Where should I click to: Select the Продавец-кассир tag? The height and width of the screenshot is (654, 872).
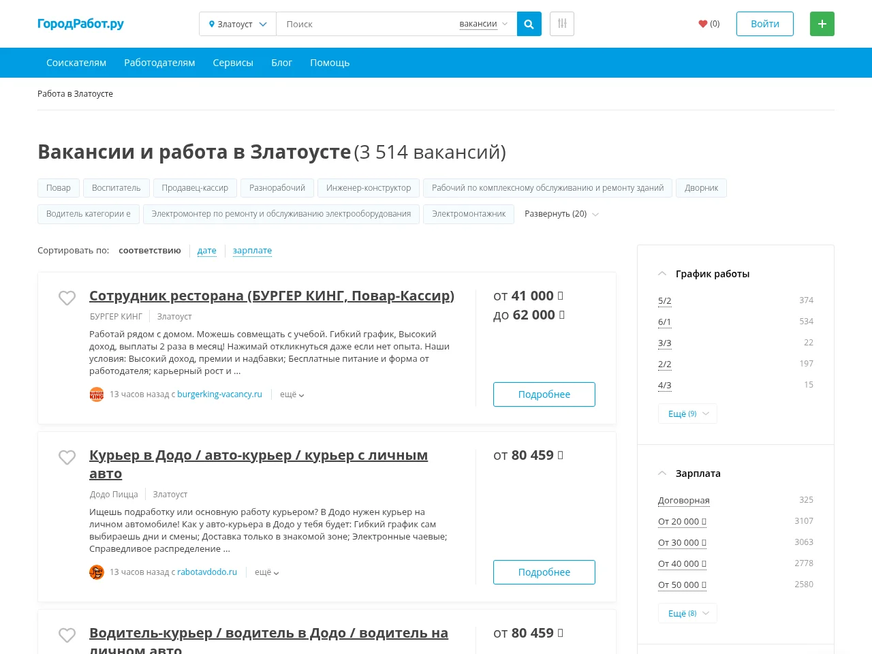point(195,188)
